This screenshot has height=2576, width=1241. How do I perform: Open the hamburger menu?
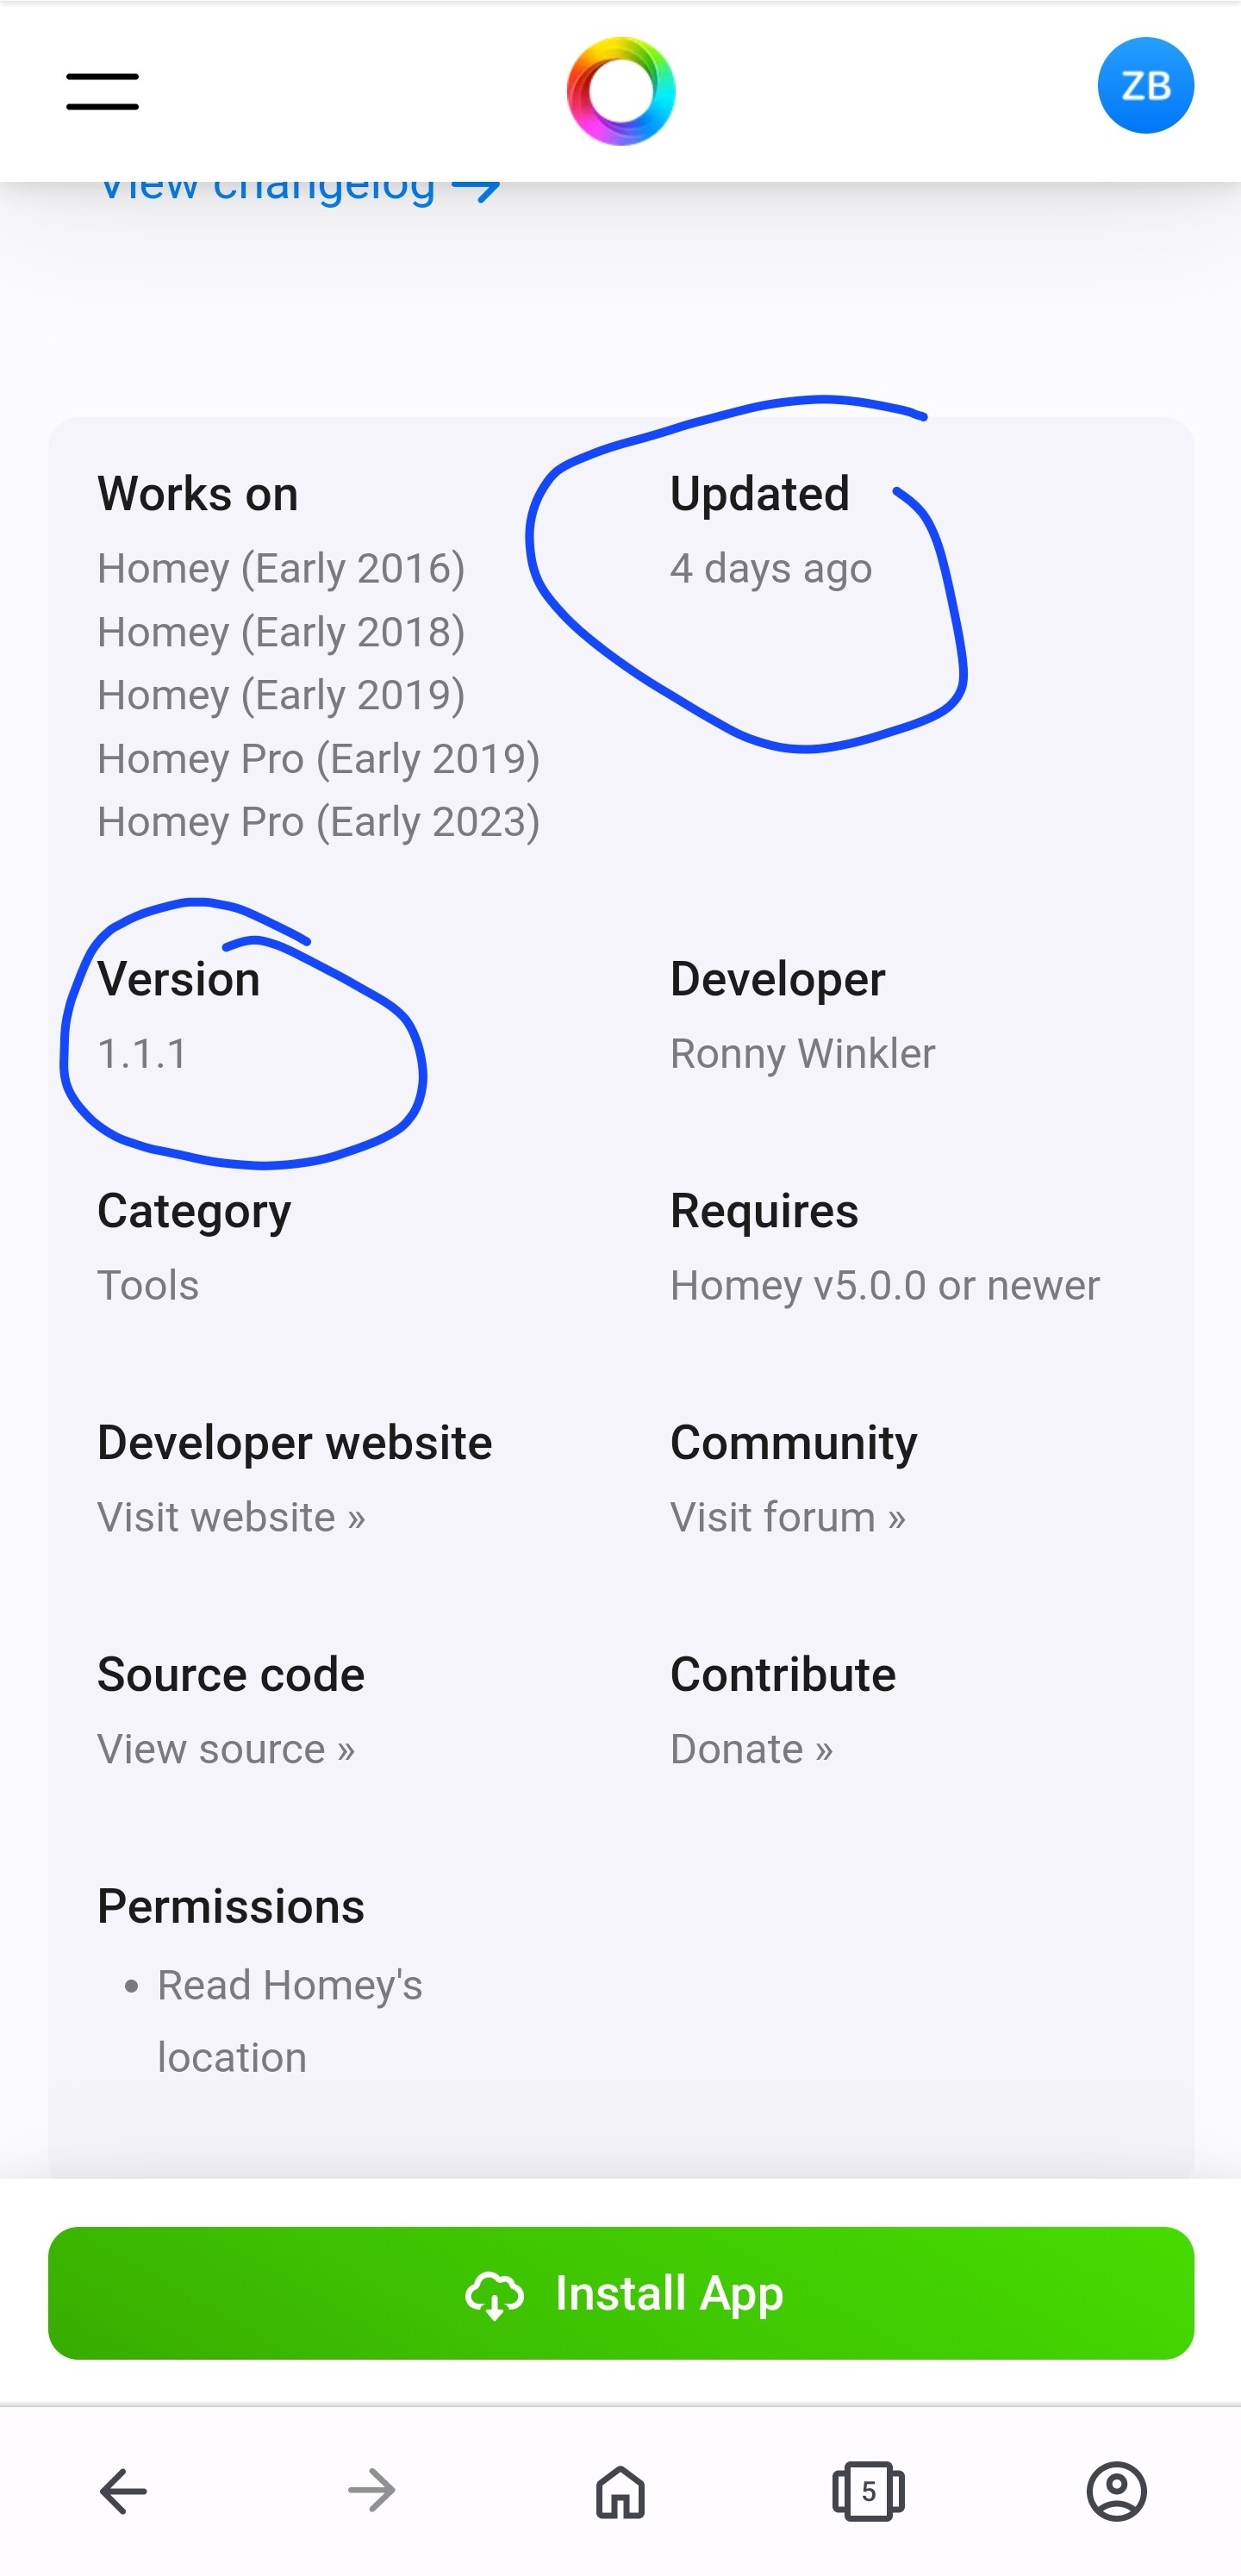(102, 91)
